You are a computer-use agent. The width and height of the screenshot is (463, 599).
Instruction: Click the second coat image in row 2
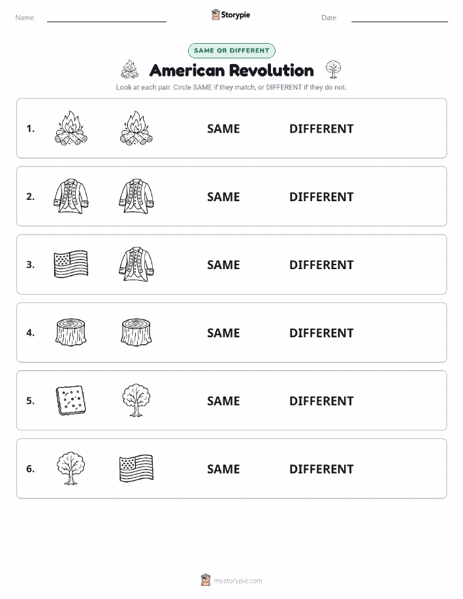(136, 197)
